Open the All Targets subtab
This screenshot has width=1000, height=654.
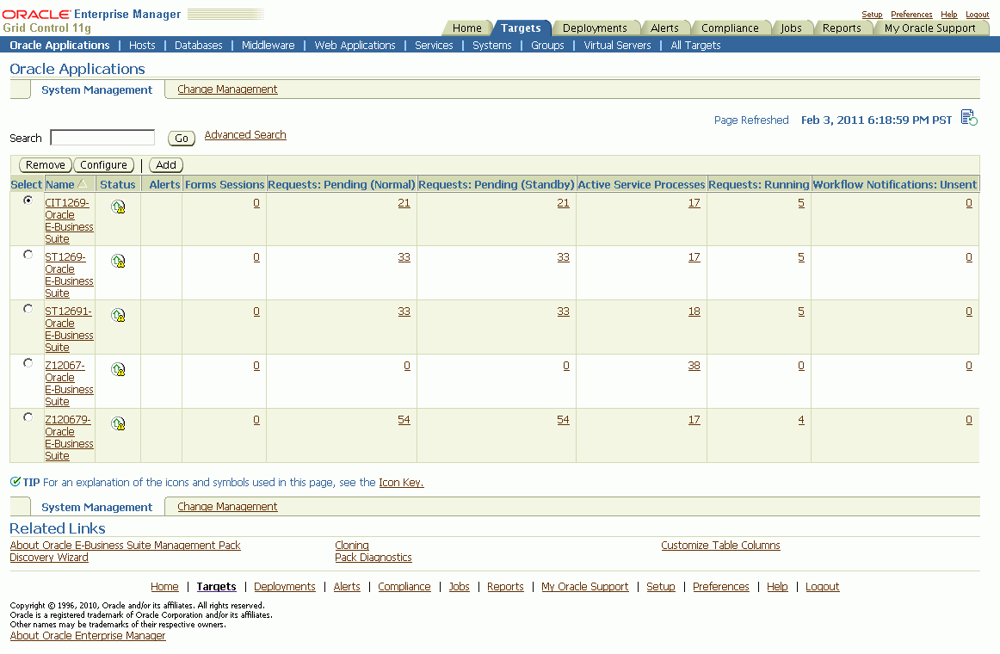695,46
